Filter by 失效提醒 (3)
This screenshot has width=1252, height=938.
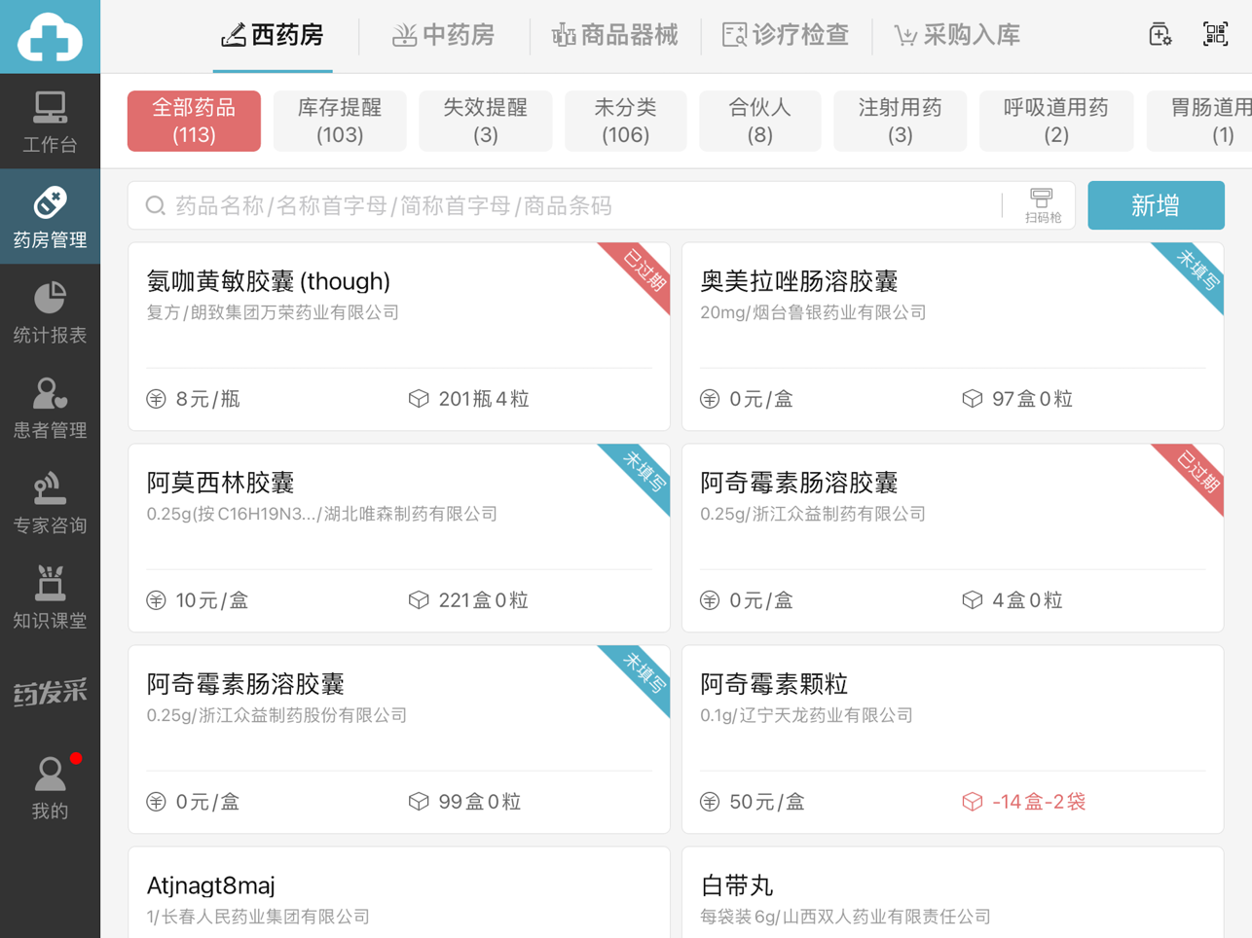pyautogui.click(x=485, y=121)
